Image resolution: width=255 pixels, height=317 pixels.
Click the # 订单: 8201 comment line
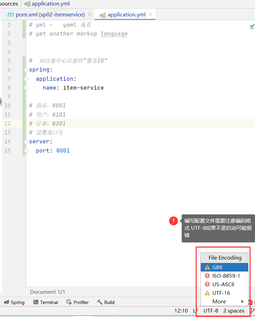(x=47, y=123)
